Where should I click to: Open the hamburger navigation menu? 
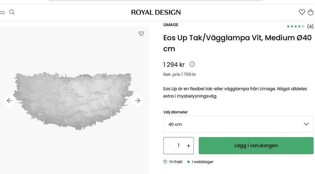tap(2, 12)
